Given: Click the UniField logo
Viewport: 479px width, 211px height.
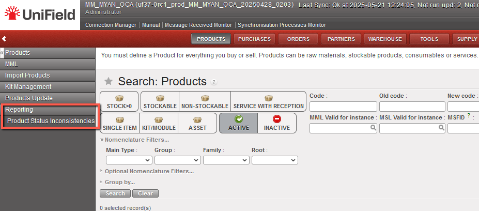Looking at the screenshot, I should click(39, 15).
